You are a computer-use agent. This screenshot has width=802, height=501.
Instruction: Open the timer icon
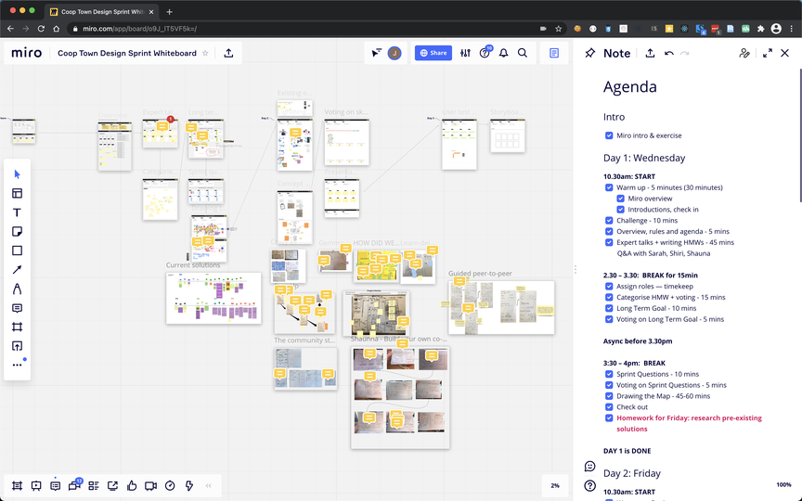point(170,485)
